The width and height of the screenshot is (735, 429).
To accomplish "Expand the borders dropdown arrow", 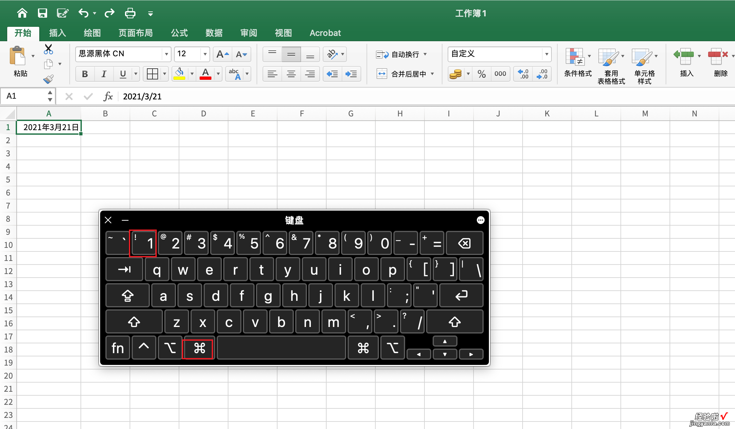I will pyautogui.click(x=165, y=74).
